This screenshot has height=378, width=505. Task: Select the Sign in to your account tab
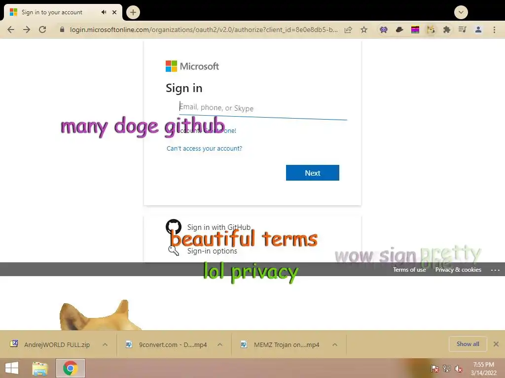[63, 12]
